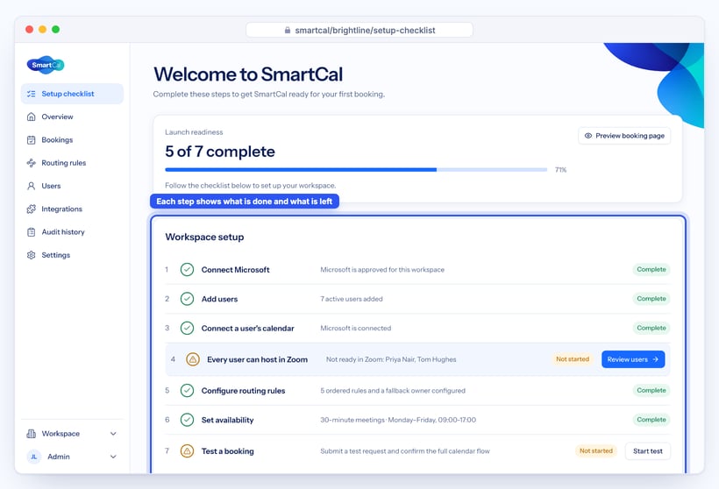
Task: Click the Users person icon
Action: 32,186
